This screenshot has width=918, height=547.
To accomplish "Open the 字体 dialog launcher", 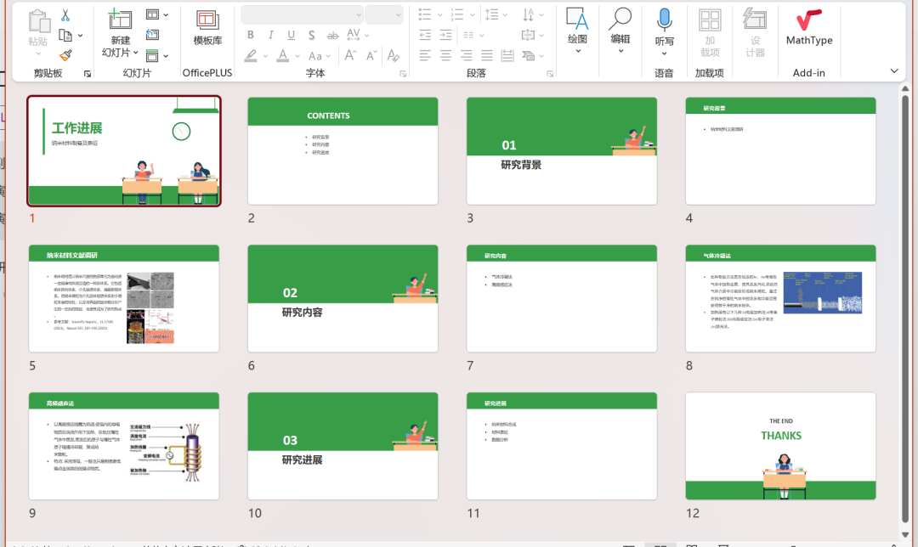I will [x=403, y=74].
